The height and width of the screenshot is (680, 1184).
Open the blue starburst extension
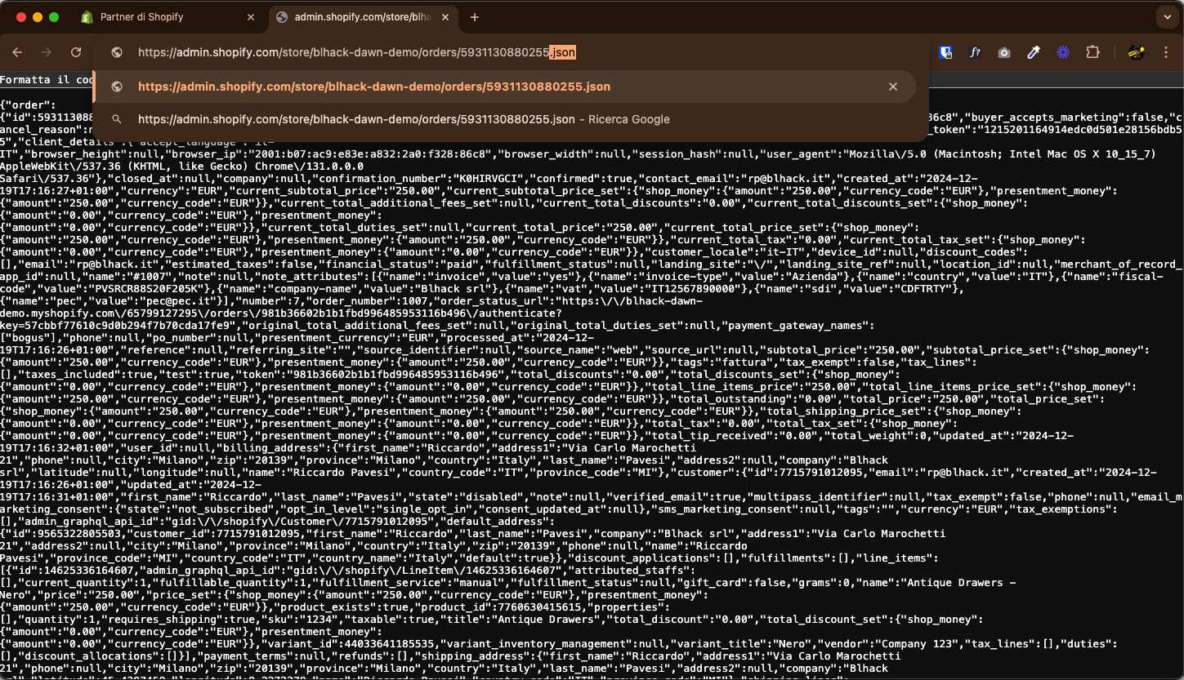coord(1063,52)
